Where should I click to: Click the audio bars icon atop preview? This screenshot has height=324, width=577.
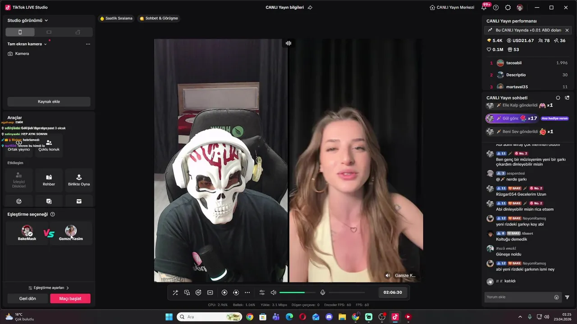tap(288, 43)
